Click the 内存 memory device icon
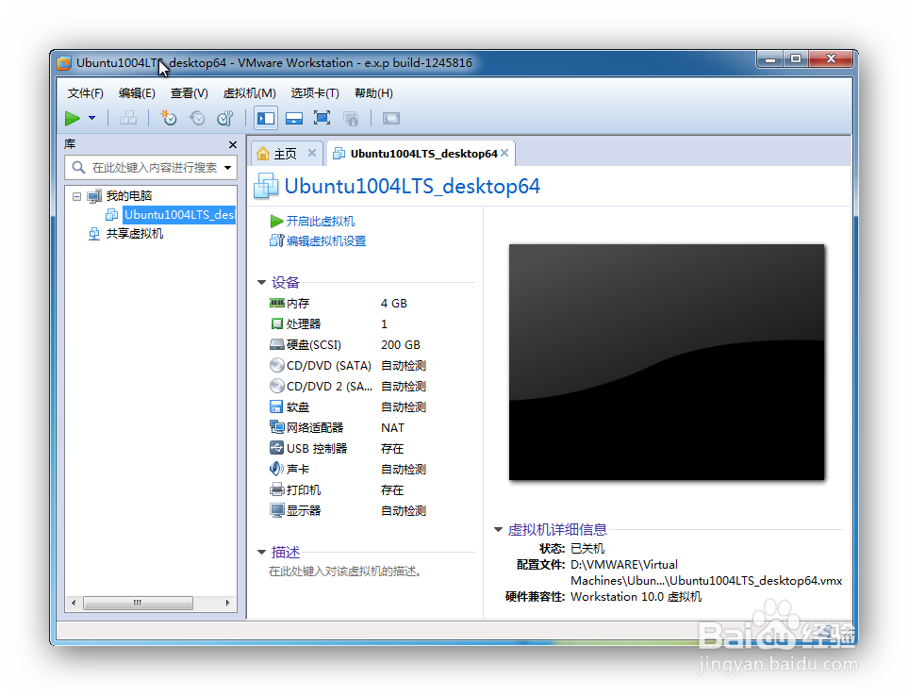 277,303
